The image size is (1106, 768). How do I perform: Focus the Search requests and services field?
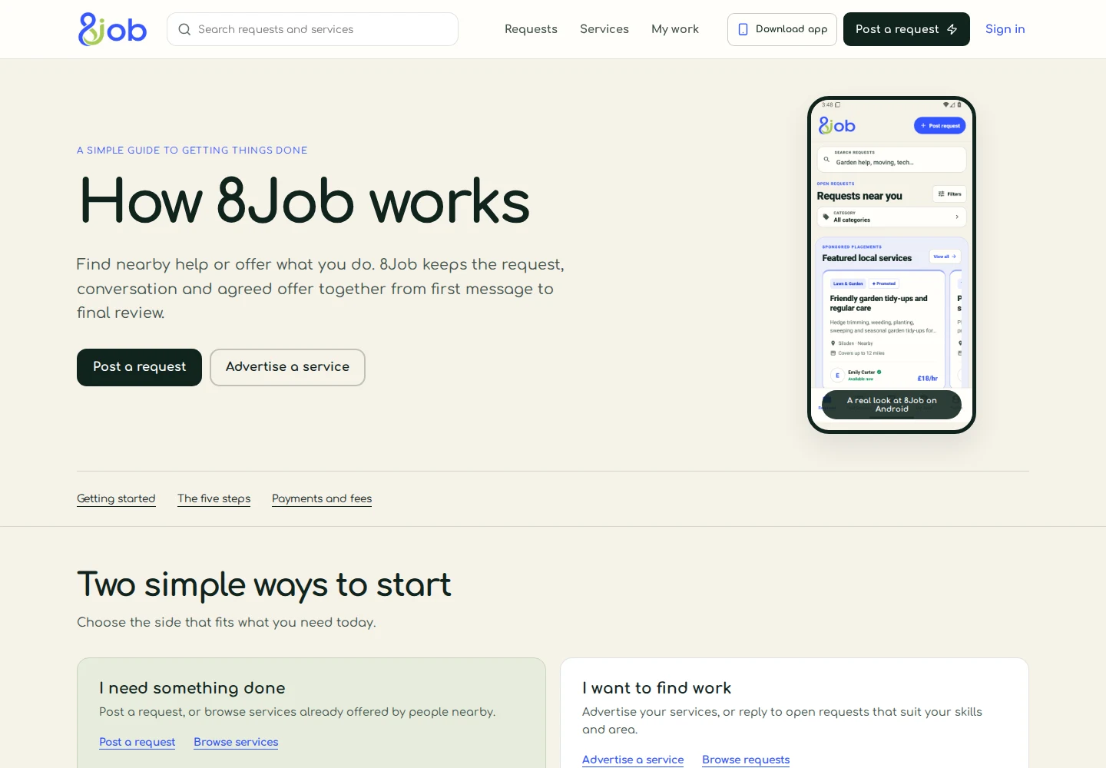tap(313, 29)
